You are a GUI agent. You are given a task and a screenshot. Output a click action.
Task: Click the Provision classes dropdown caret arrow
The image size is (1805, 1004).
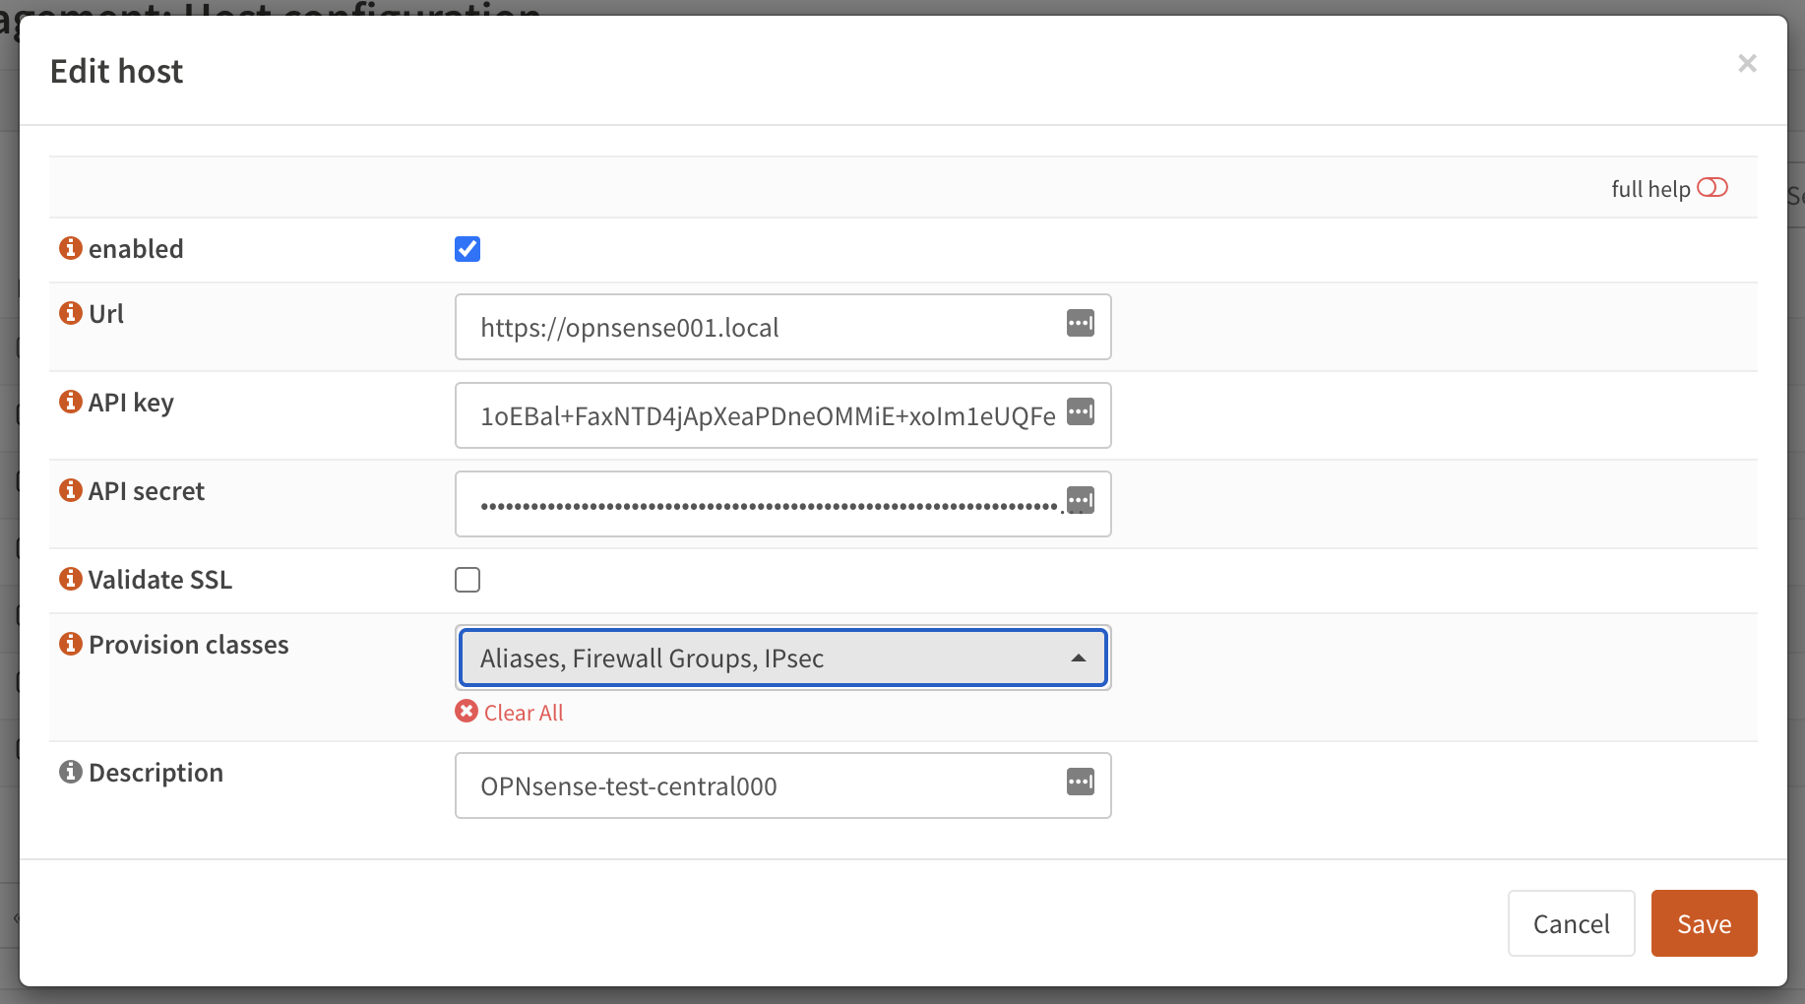click(x=1078, y=658)
